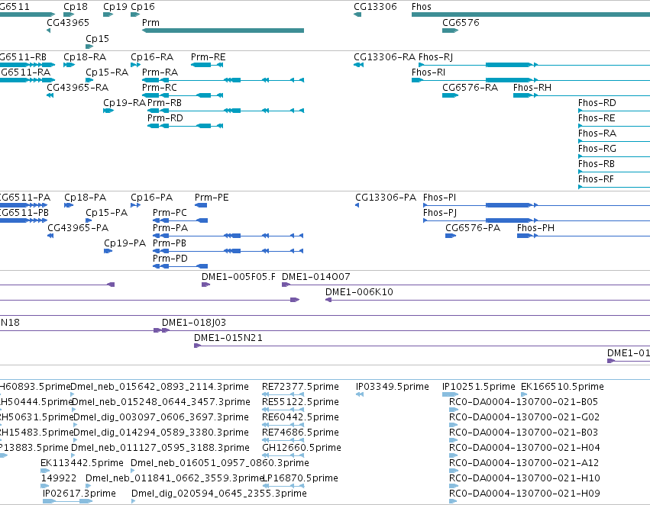The height and width of the screenshot is (505, 650).
Task: Select the Cp16-PA protein arrow
Action: click(x=135, y=205)
